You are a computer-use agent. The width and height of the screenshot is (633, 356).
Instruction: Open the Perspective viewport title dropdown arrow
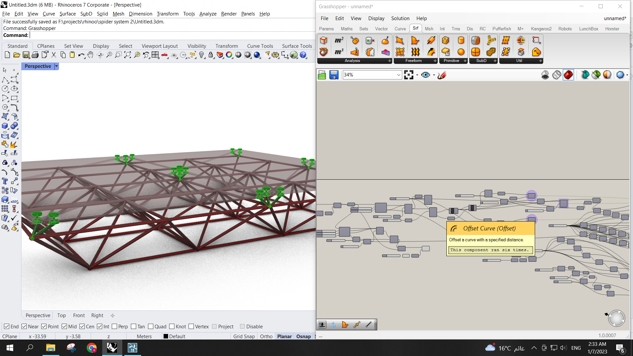(56, 66)
